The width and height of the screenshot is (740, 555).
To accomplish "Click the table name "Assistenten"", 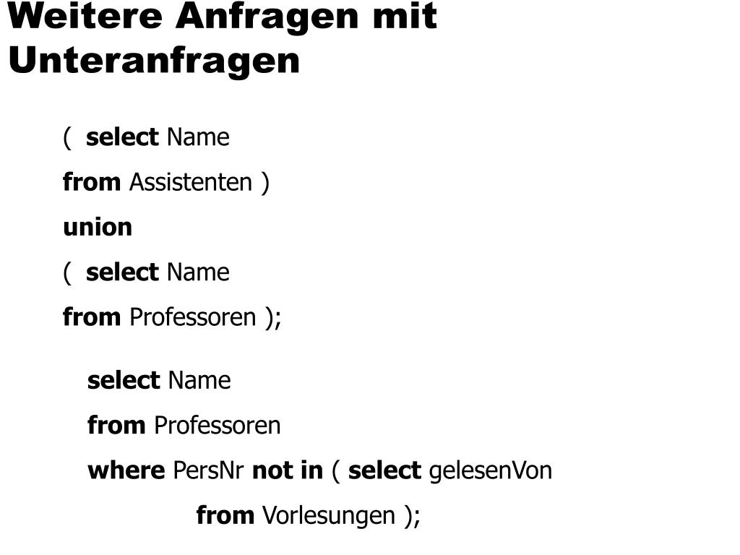I will (191, 183).
